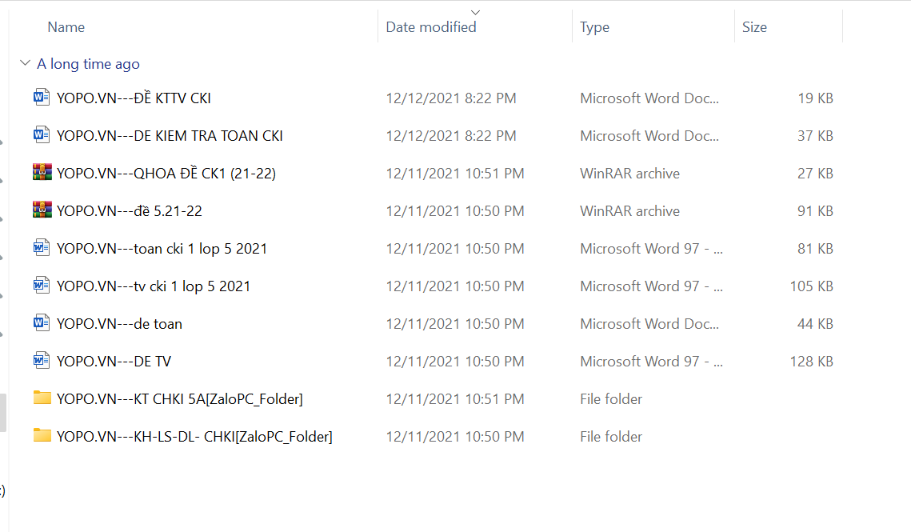Select the 'A long time ago' group label
The image size is (911, 532).
(88, 64)
